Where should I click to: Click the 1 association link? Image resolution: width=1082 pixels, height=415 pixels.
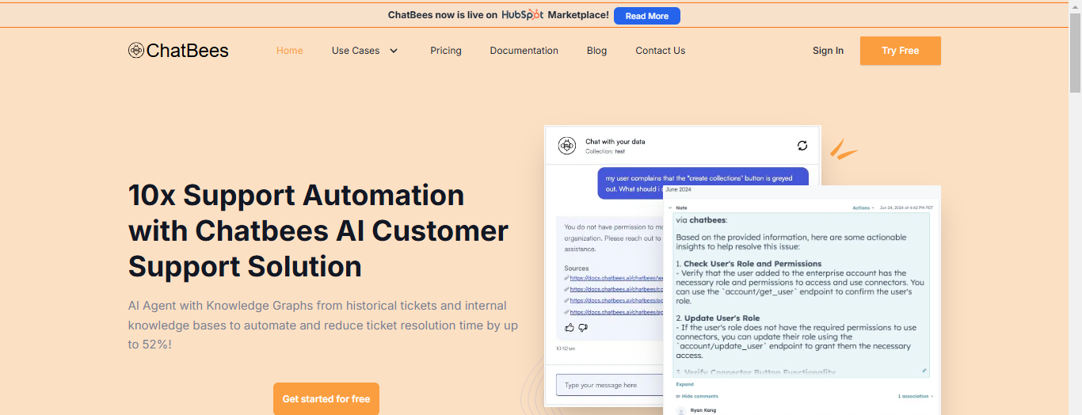[915, 396]
